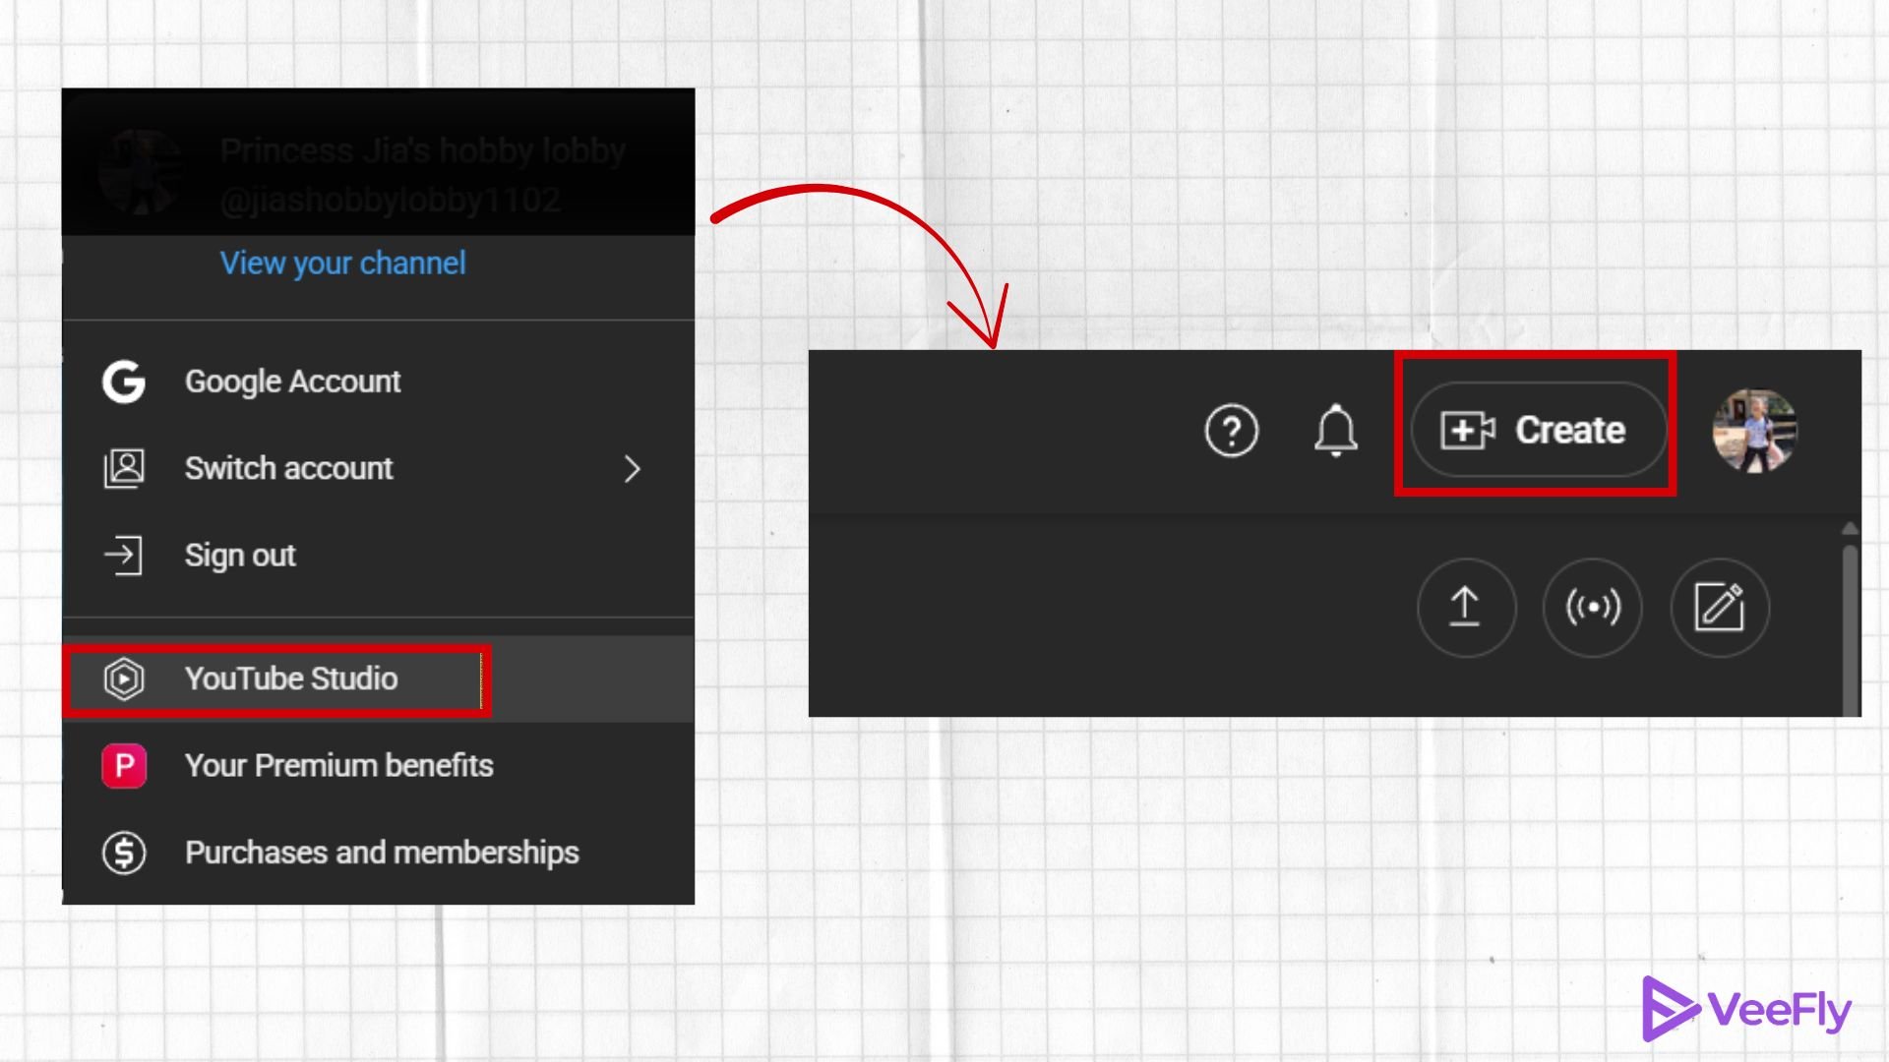The height and width of the screenshot is (1062, 1889).
Task: Click the Help question mark icon
Action: point(1231,431)
